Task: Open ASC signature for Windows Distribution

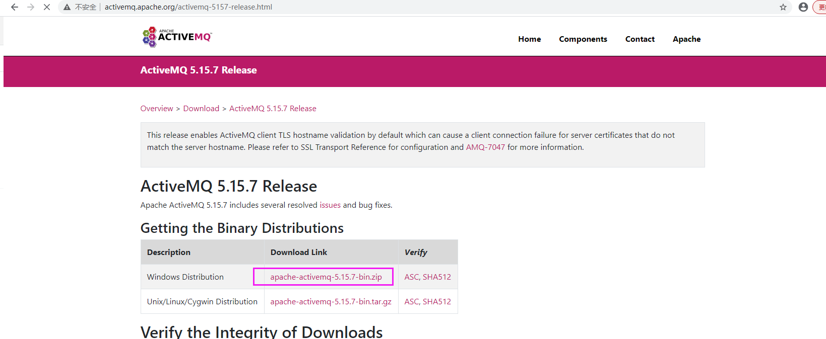Action: tap(411, 277)
